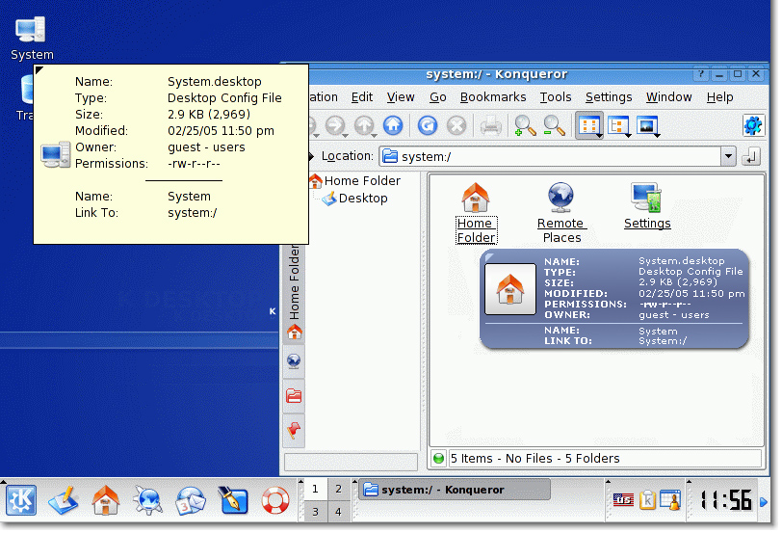Screen dimensions: 782x533
Task: Open the Help Center lifebuoy icon
Action: click(x=275, y=499)
